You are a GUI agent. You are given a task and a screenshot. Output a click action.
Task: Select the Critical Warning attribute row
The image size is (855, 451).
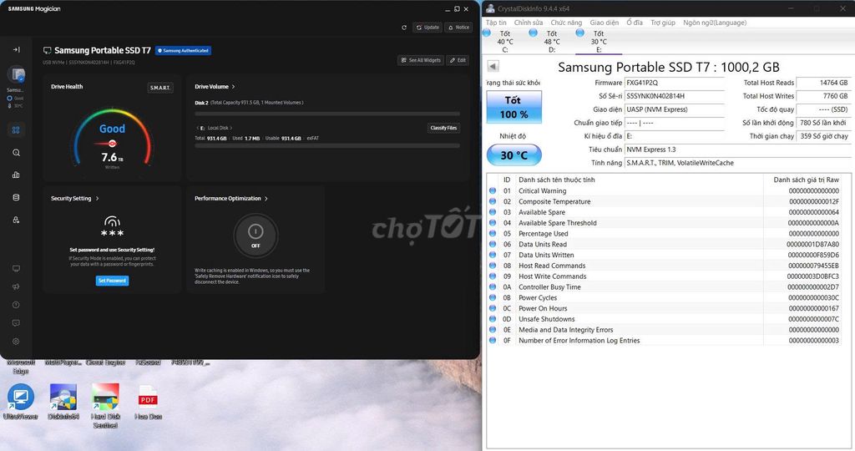click(664, 191)
